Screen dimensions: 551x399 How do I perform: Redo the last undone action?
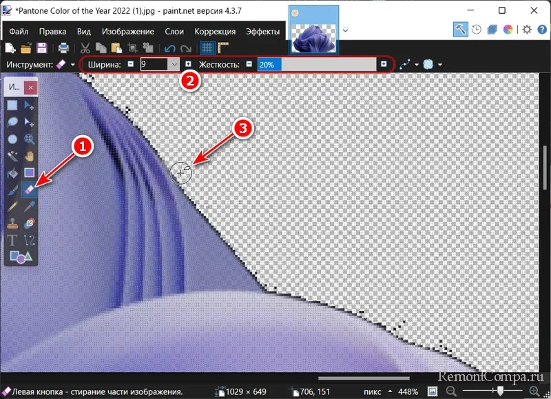tap(186, 48)
